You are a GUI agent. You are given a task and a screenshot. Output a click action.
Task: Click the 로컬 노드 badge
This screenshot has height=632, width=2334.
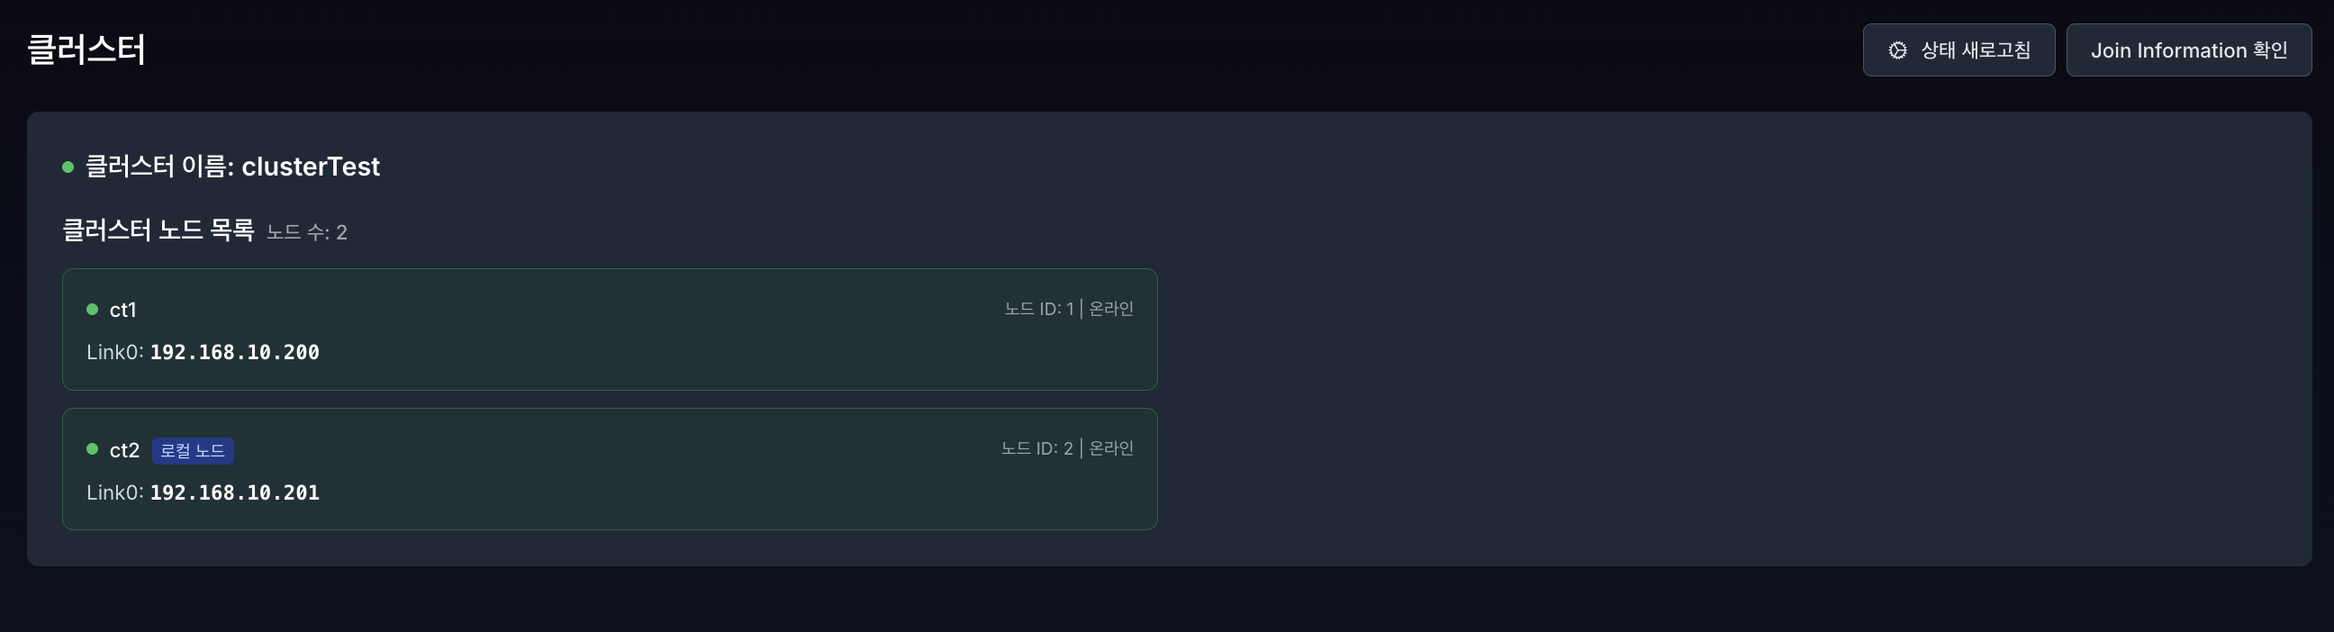193,451
